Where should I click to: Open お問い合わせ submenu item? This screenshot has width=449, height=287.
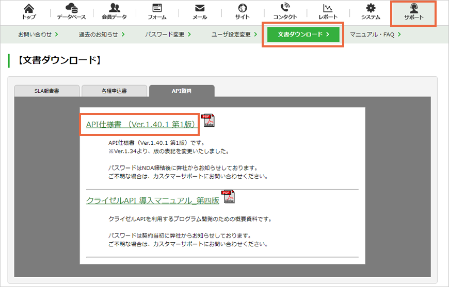pos(38,35)
